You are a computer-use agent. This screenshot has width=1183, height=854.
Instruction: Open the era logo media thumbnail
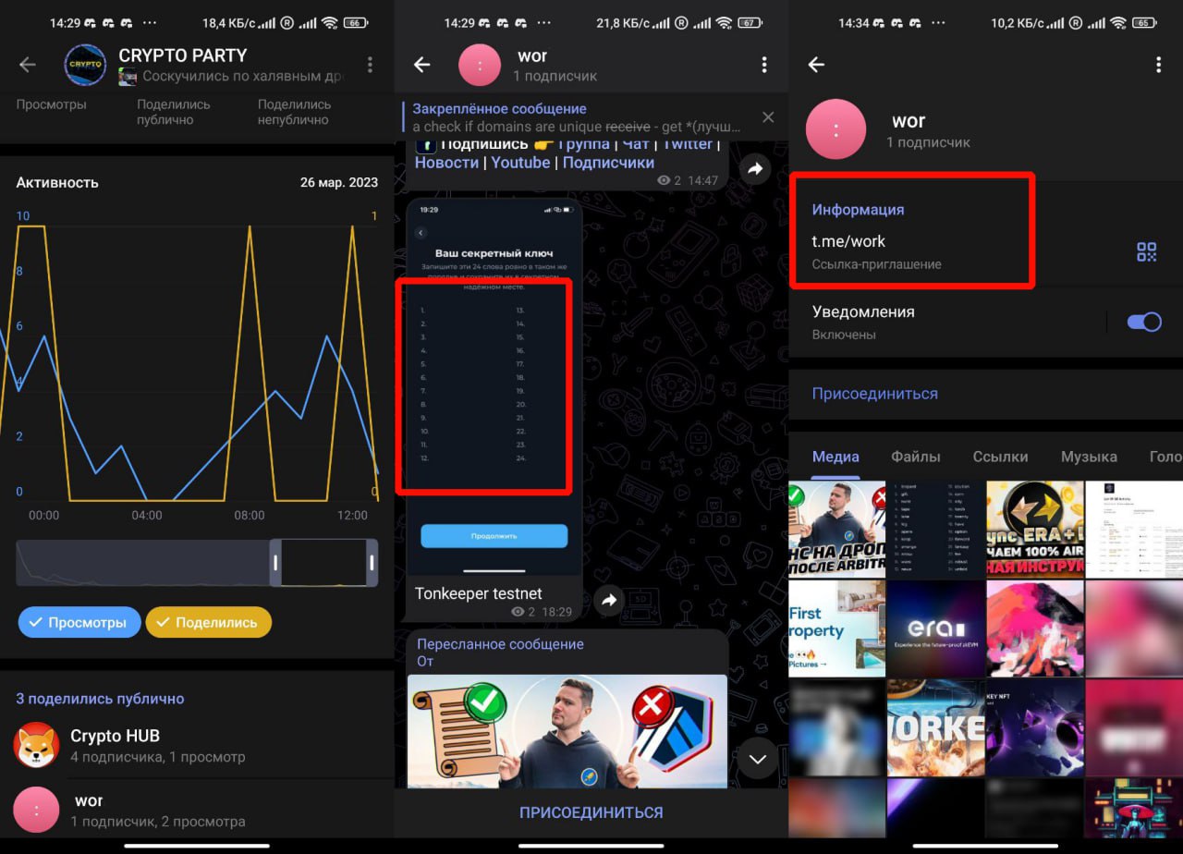pos(935,628)
